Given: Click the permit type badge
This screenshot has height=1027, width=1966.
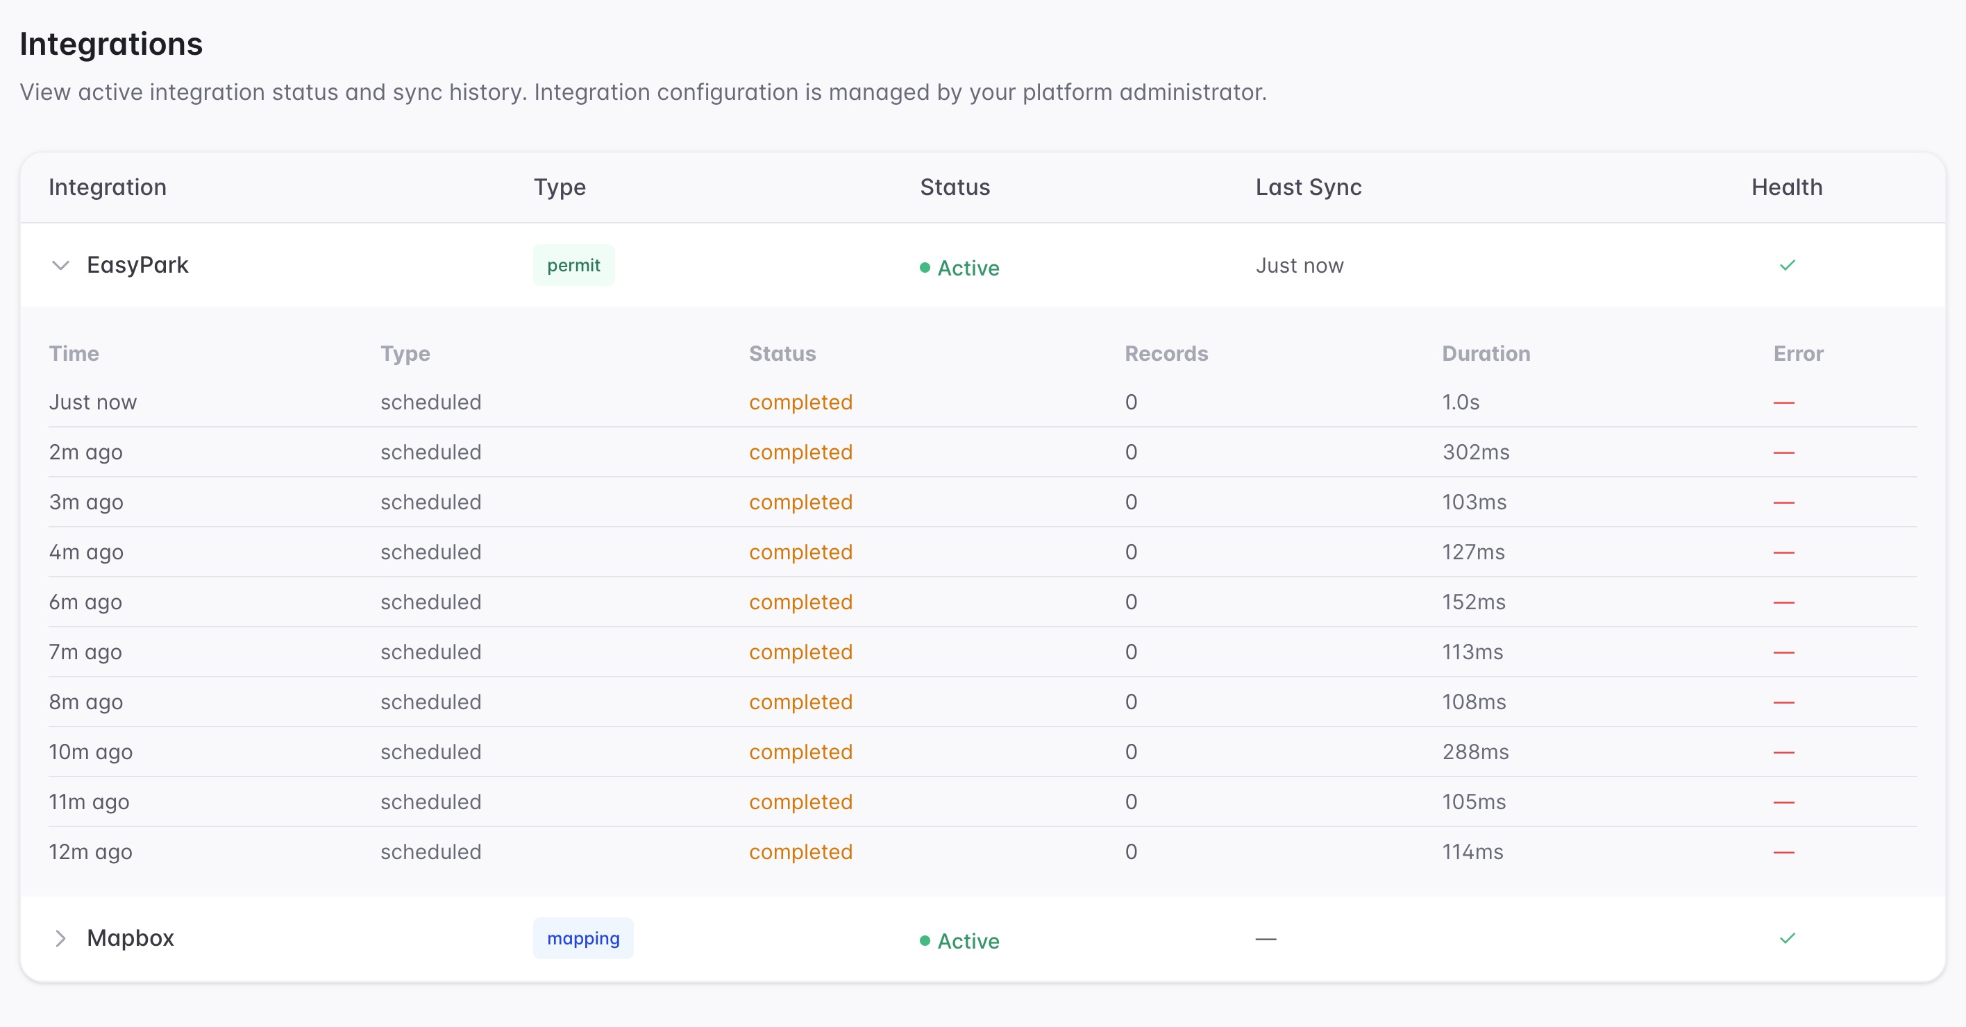Looking at the screenshot, I should coord(574,266).
